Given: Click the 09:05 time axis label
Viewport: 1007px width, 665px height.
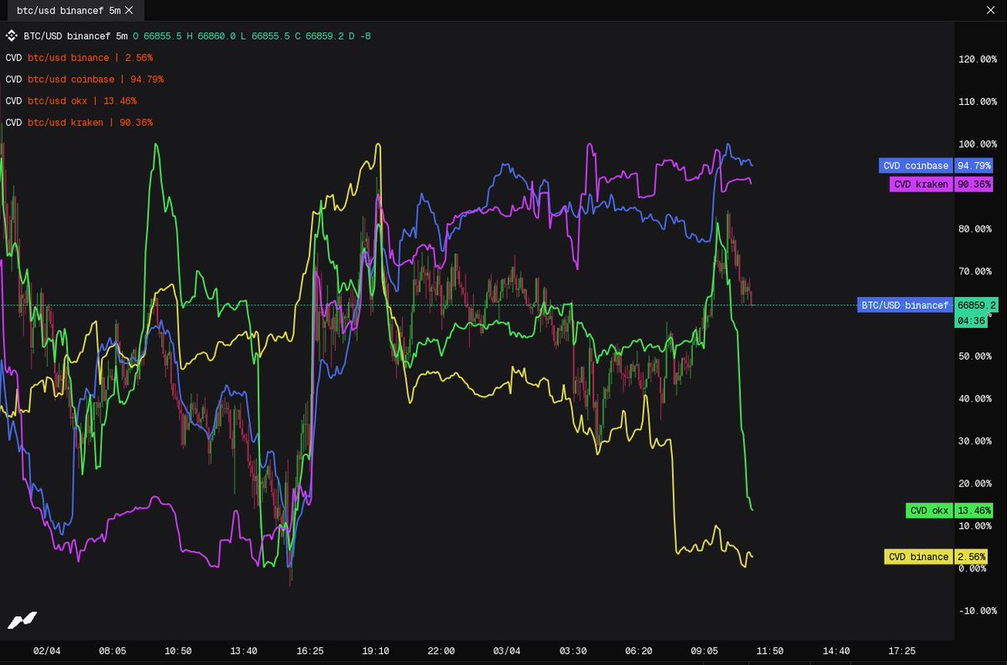Looking at the screenshot, I should [704, 651].
